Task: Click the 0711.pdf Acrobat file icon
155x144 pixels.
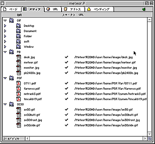Action: pos(19,83)
